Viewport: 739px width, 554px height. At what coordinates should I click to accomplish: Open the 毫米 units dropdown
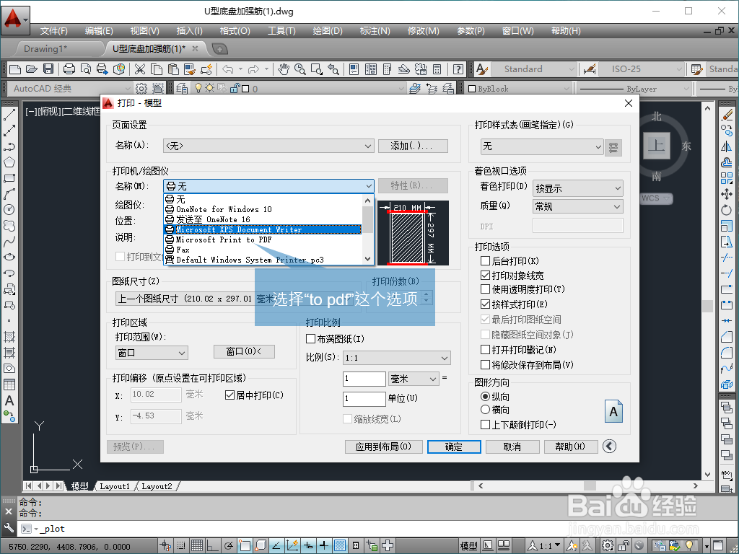pyautogui.click(x=414, y=379)
